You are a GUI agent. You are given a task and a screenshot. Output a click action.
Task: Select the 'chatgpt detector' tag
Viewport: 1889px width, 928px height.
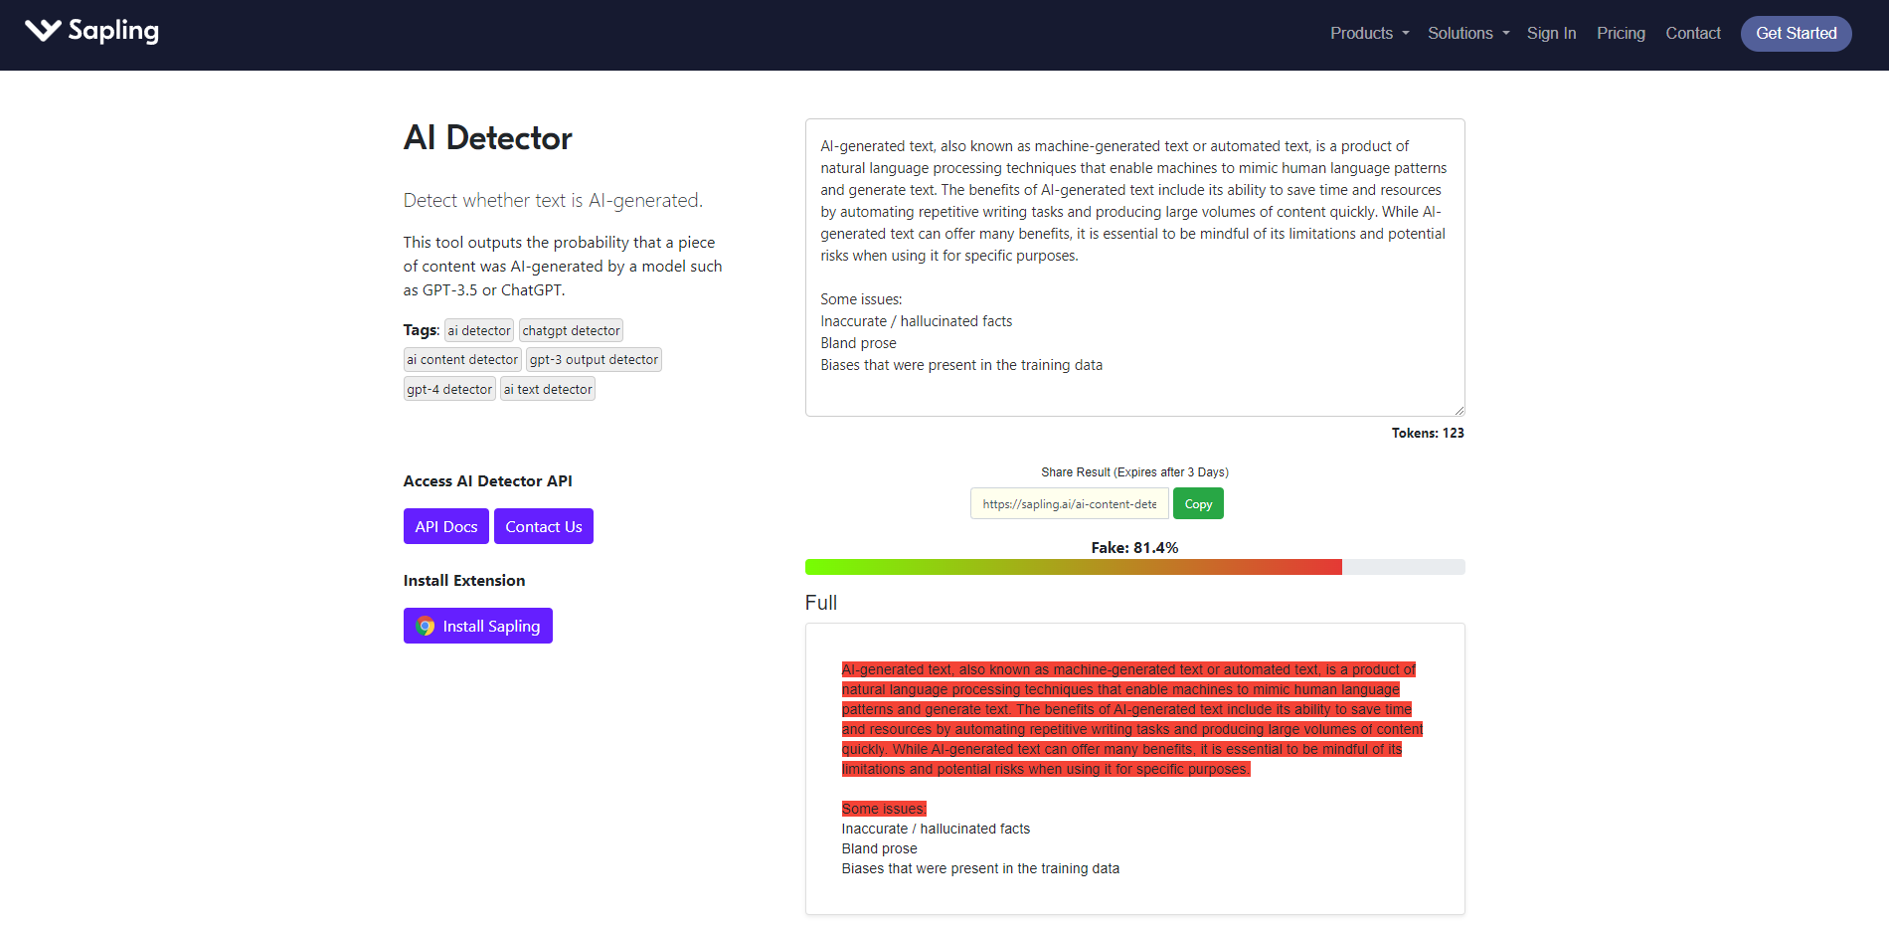point(570,329)
